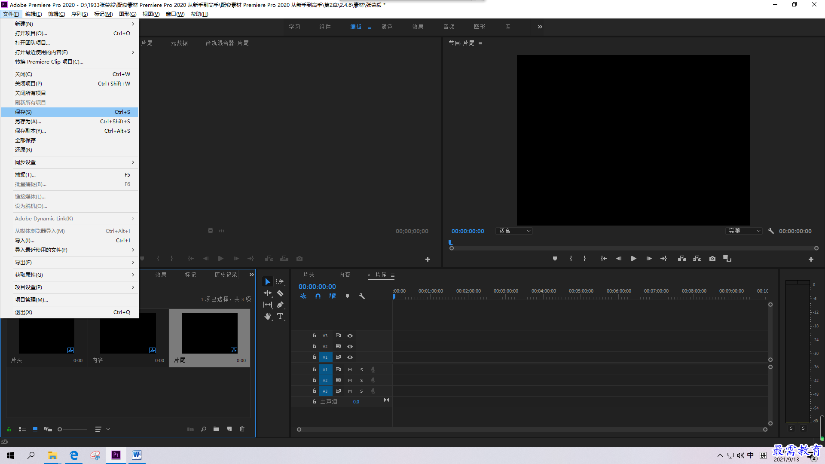Select the Pen tool

click(280, 305)
